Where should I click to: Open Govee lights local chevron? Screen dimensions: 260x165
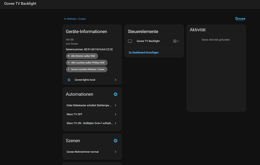[116, 80]
